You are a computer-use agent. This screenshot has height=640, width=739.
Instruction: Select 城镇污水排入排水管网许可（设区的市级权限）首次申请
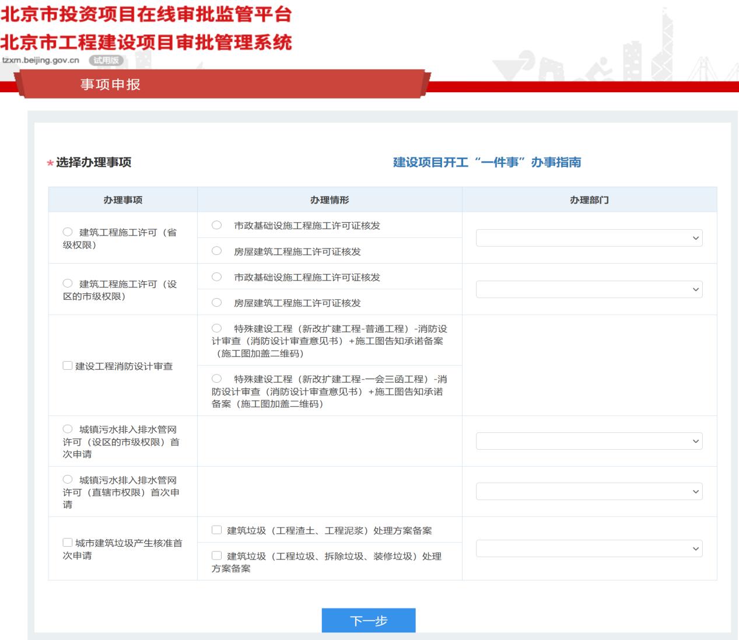(x=68, y=429)
